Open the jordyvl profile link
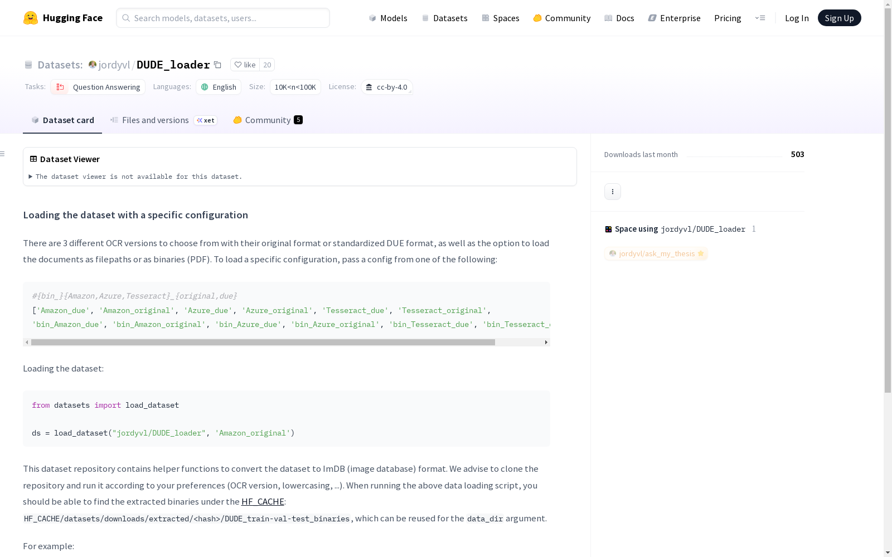Image resolution: width=892 pixels, height=557 pixels. tap(114, 65)
